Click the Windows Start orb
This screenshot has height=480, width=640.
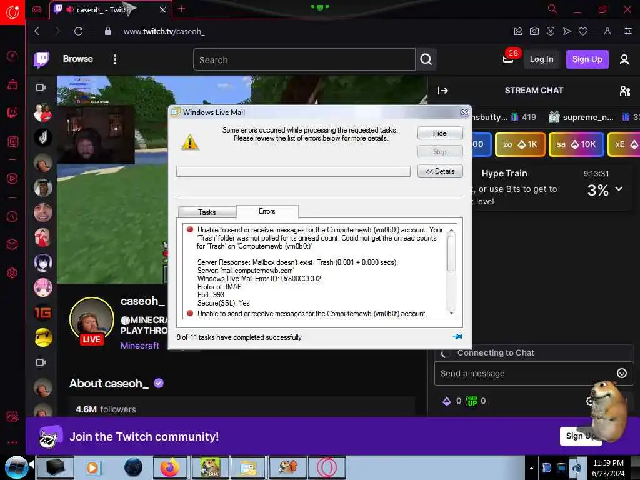(16, 467)
